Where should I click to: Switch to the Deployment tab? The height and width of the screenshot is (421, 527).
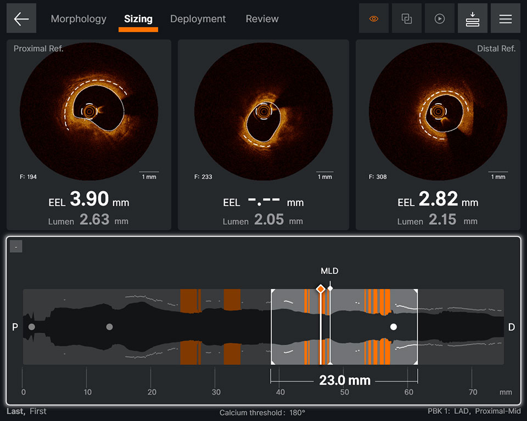[x=198, y=19]
